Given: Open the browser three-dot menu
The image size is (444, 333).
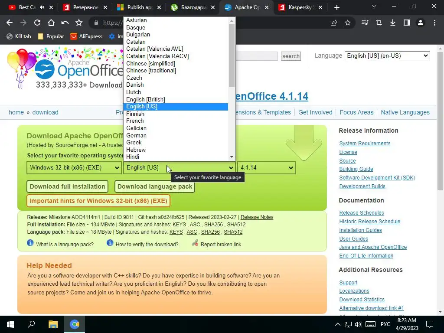Looking at the screenshot, I should click(434, 23).
